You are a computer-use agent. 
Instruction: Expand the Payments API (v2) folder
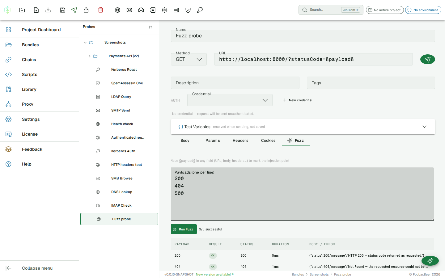tap(90, 56)
